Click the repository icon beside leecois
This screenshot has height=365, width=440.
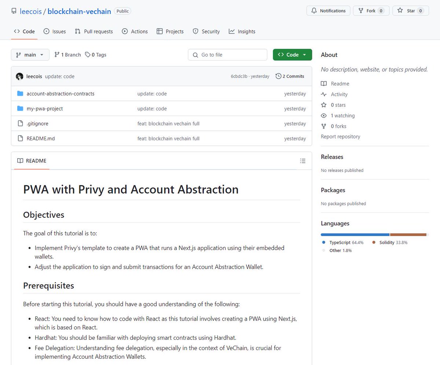pos(14,11)
